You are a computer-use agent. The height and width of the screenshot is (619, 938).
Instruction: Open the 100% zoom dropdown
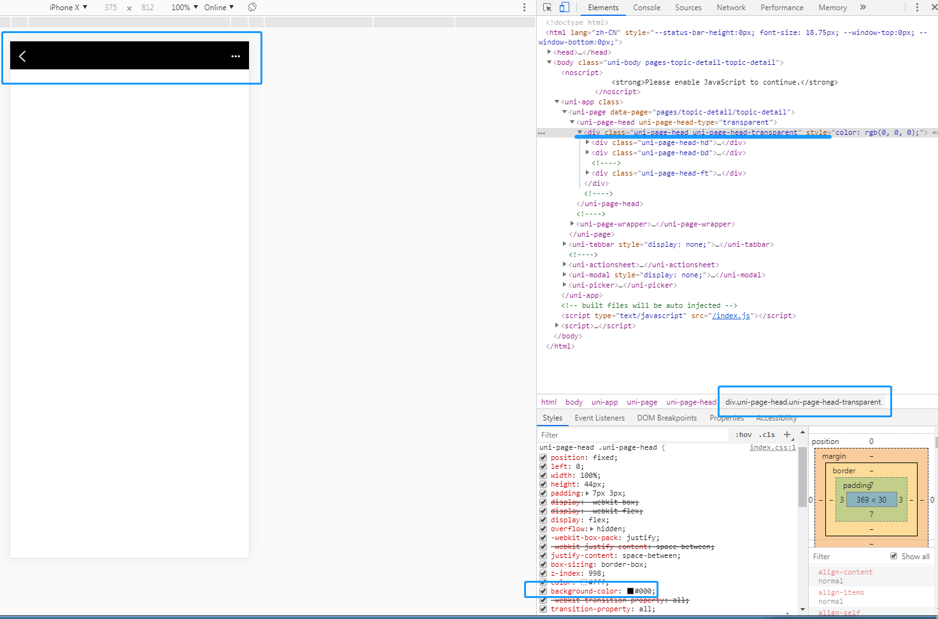(185, 7)
